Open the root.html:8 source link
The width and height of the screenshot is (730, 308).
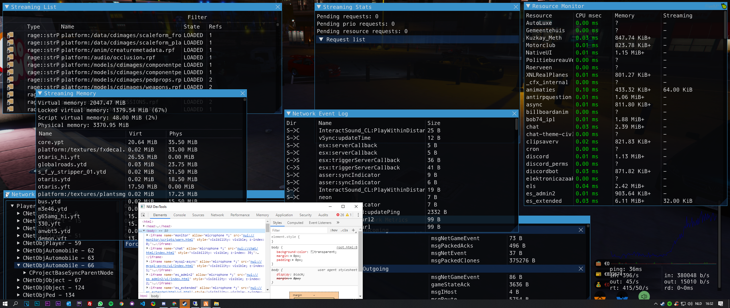347,247
